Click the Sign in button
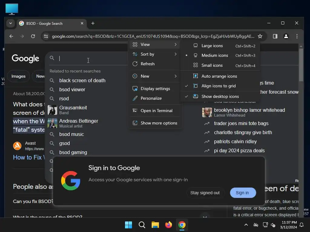Image resolution: width=310 pixels, height=232 pixels. coord(243,193)
